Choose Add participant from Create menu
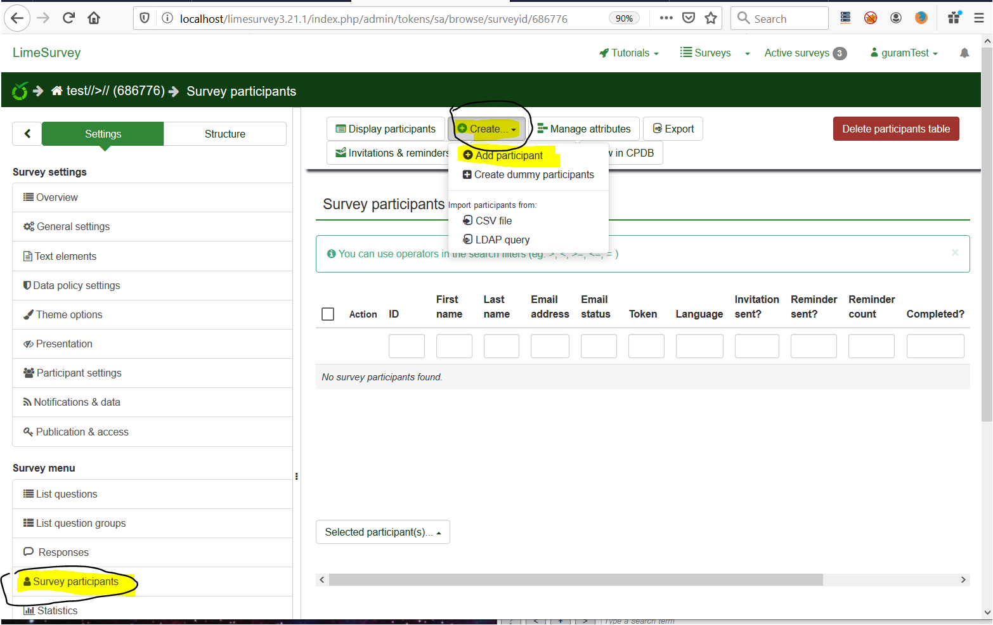Image resolution: width=993 pixels, height=625 pixels. click(x=509, y=156)
